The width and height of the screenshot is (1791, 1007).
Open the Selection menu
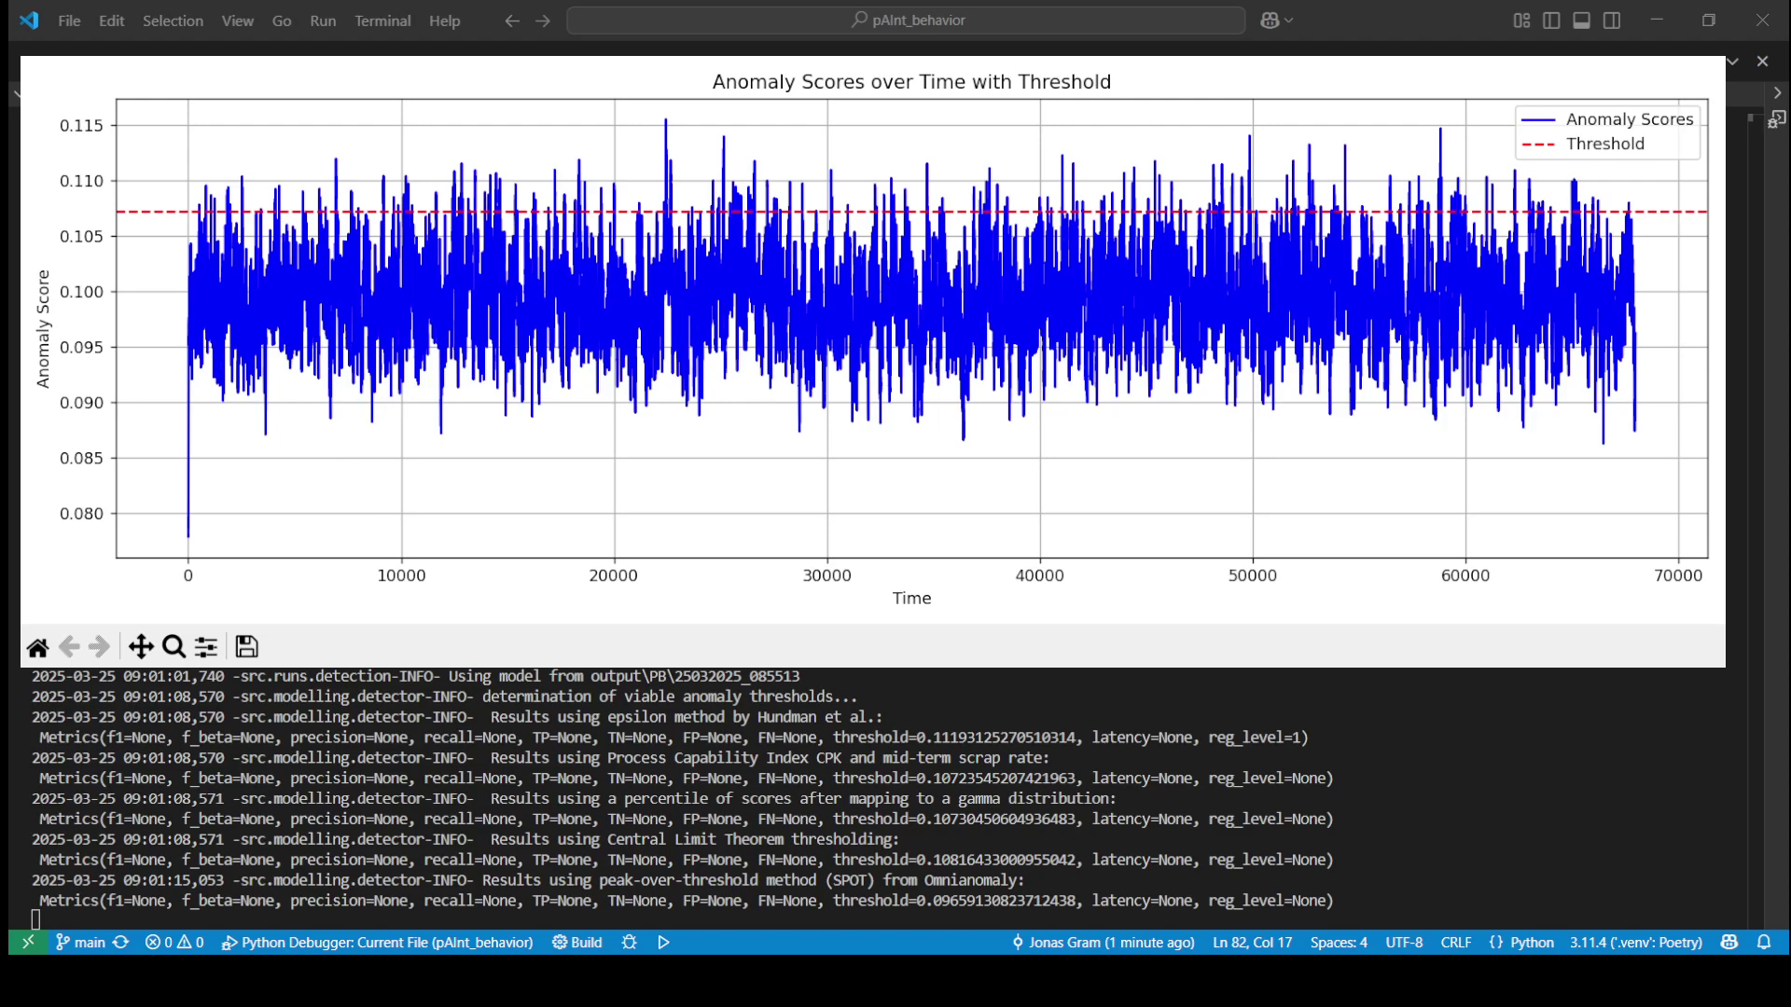point(173,21)
